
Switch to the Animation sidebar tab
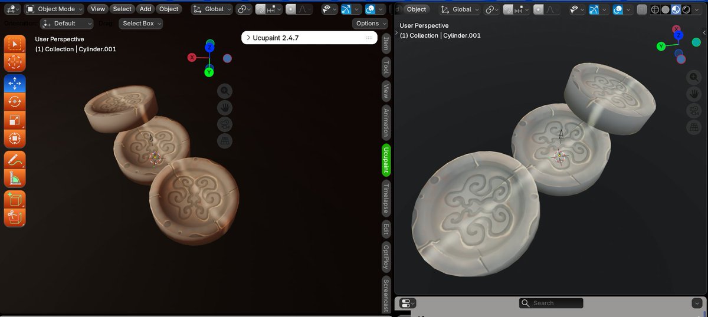(386, 123)
